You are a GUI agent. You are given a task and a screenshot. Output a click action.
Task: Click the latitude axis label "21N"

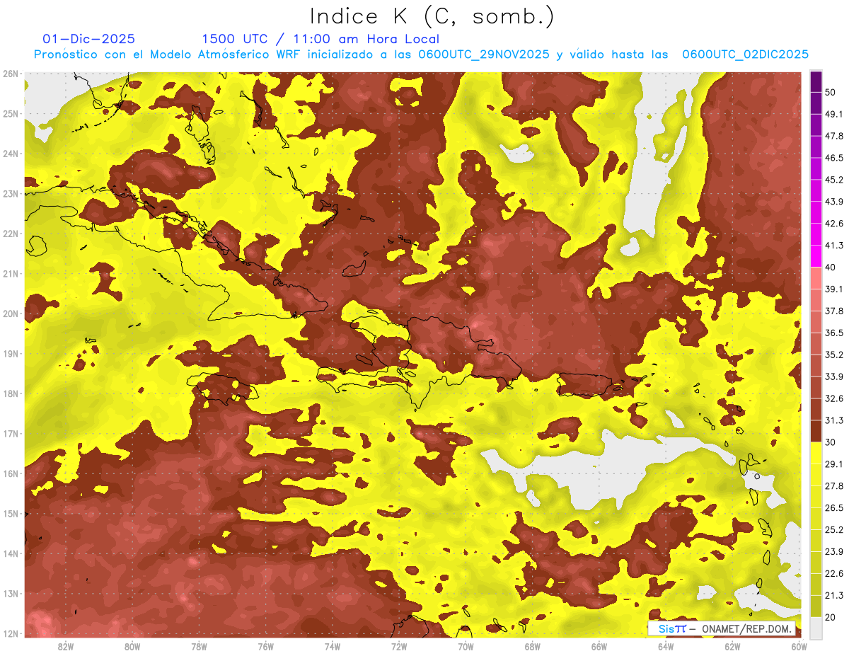point(11,274)
